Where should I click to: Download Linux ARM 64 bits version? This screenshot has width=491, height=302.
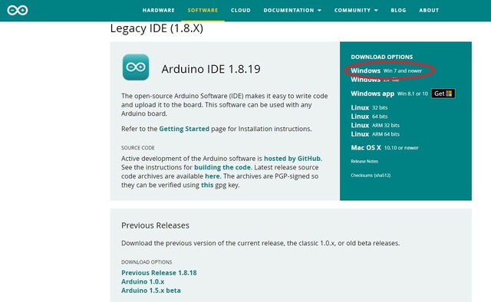point(375,134)
